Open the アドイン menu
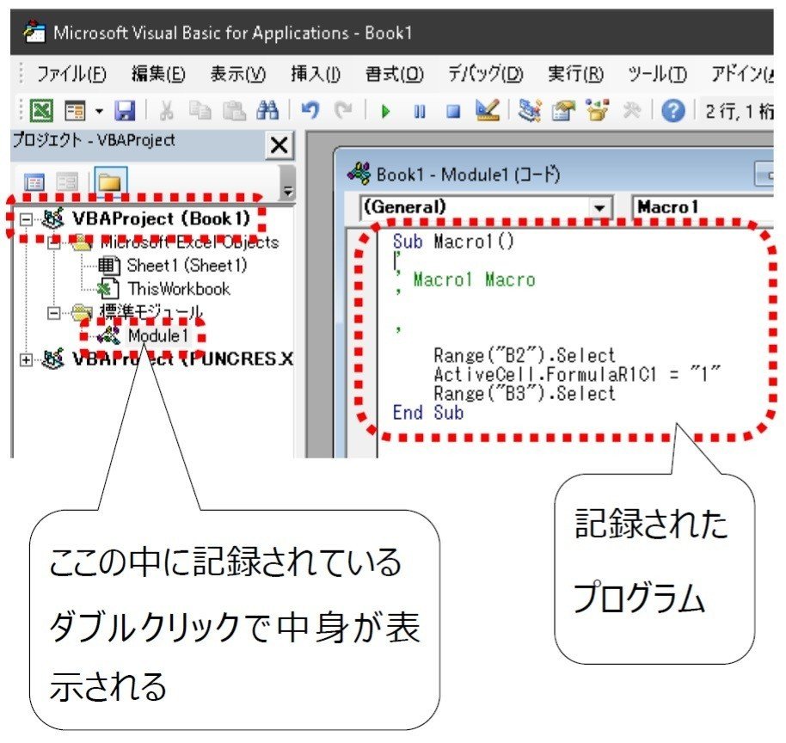Screen dimensions: 786x743 [742, 74]
